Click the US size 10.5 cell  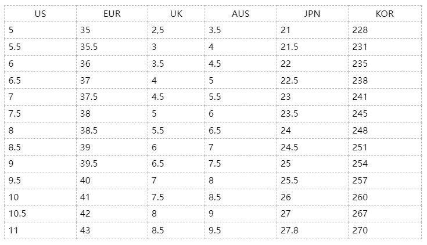(18, 214)
